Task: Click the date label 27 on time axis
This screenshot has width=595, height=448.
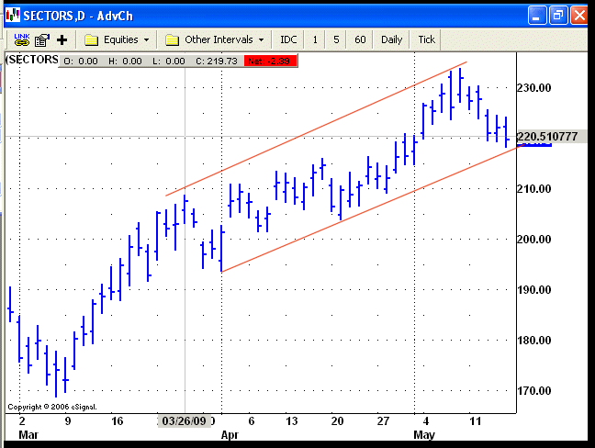Action: tap(383, 421)
